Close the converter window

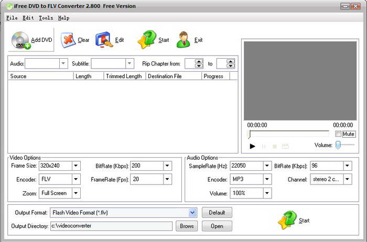tap(355, 6)
